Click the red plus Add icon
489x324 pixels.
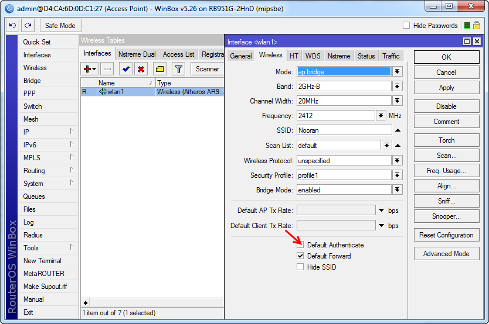[x=87, y=69]
